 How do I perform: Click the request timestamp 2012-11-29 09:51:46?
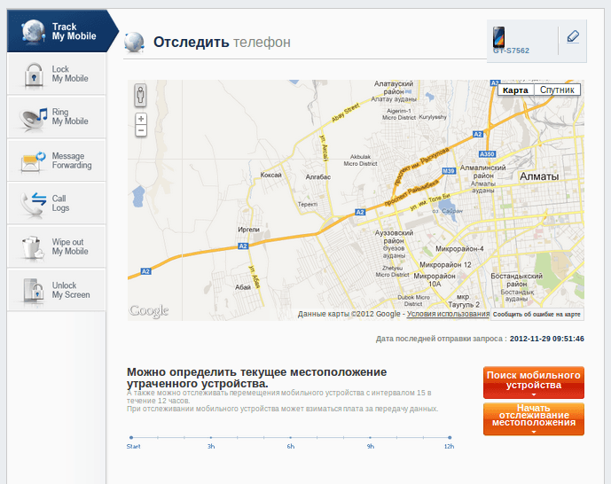tap(546, 339)
